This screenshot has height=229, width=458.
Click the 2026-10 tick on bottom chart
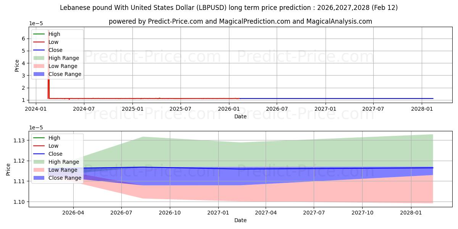point(170,213)
